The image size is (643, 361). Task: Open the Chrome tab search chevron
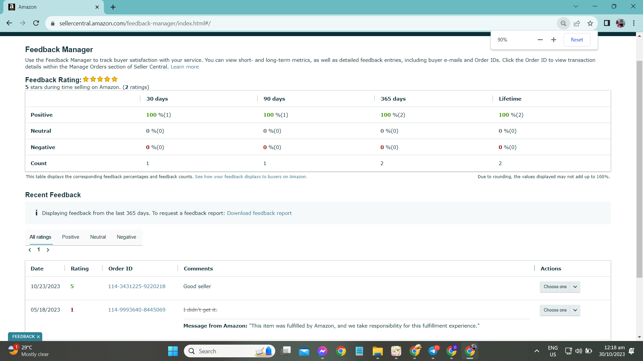coord(576,6)
